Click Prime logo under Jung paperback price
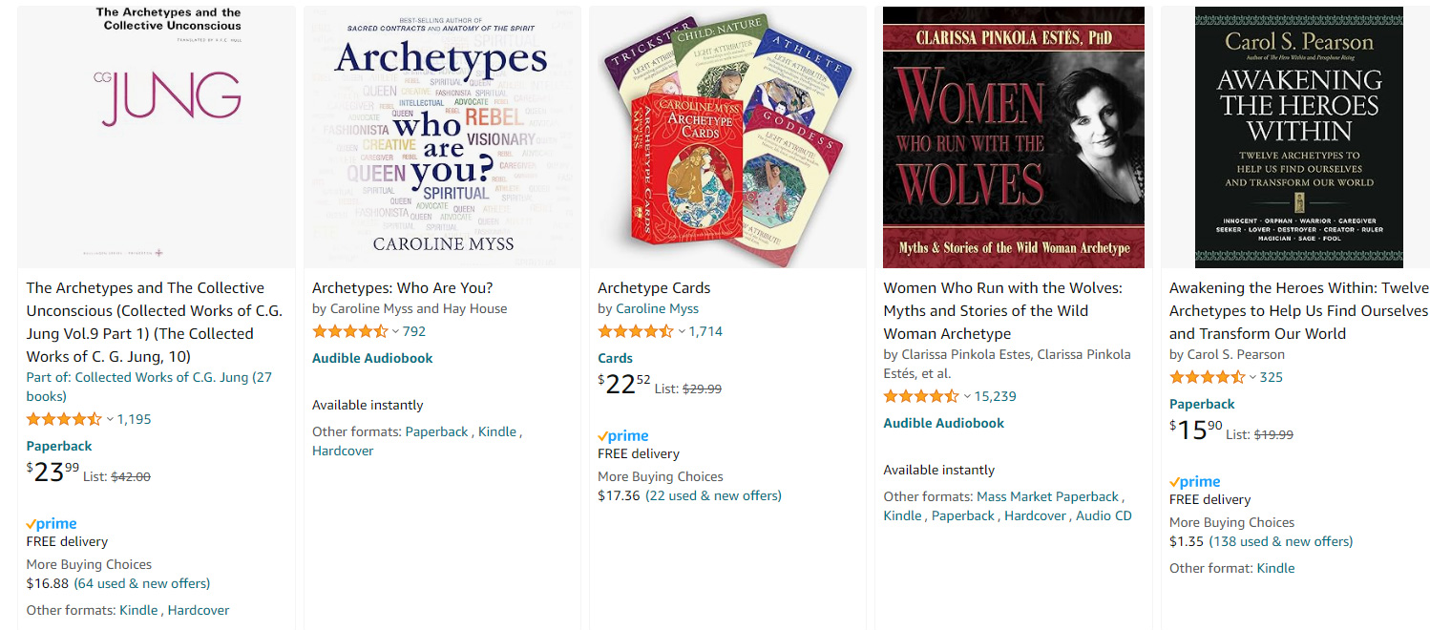The image size is (1430, 630). (52, 524)
